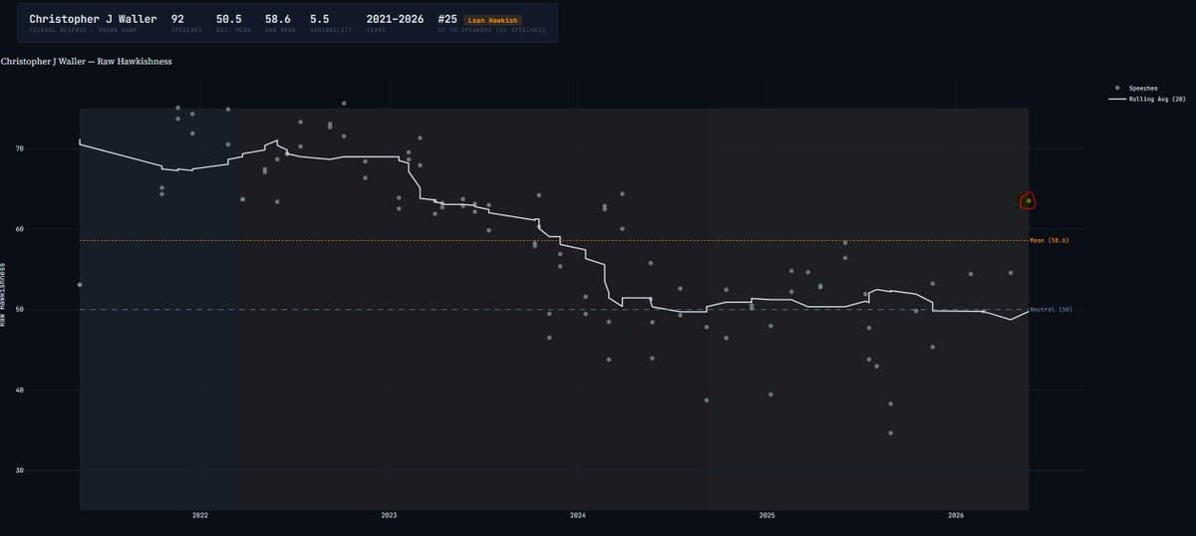Select the lowest speech point near 34
Image resolution: width=1196 pixels, height=536 pixels.
[890, 433]
